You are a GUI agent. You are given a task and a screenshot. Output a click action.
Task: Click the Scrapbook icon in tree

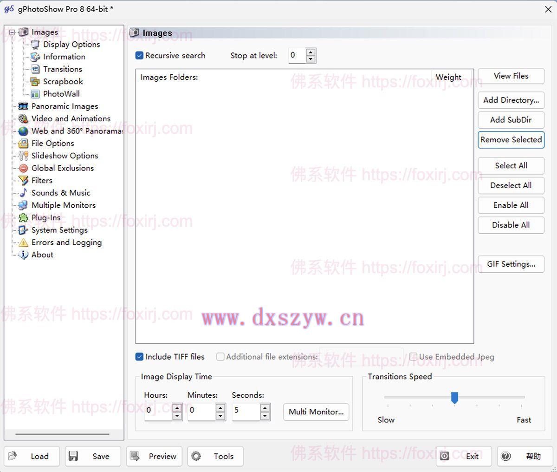tap(35, 82)
